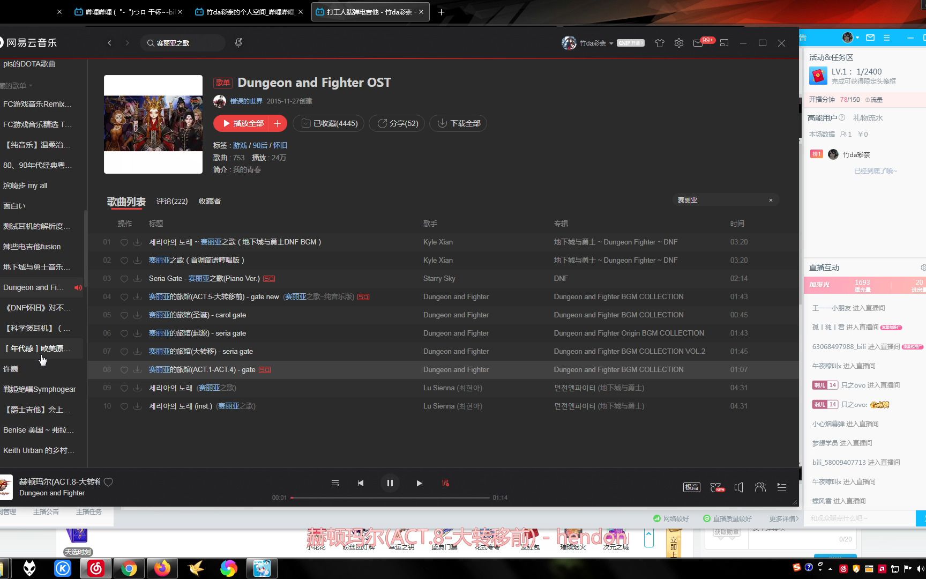Show the current play queue list
Viewport: 926px width, 579px height.
click(782, 487)
